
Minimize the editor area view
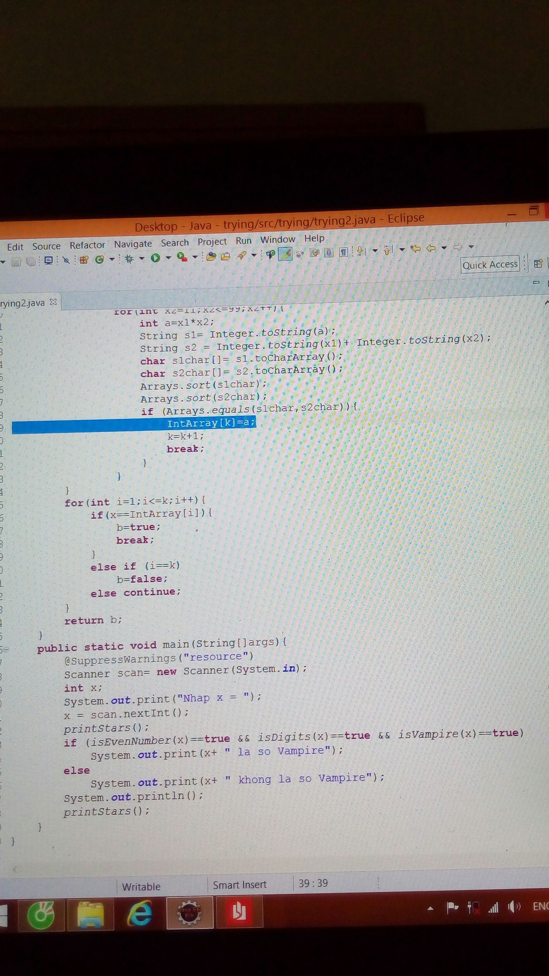coord(536,282)
